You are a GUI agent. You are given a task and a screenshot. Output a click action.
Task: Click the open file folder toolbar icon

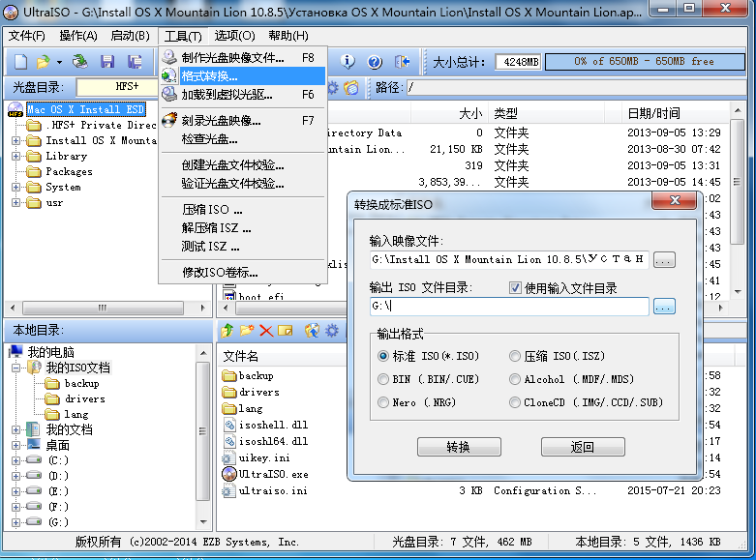click(x=43, y=62)
